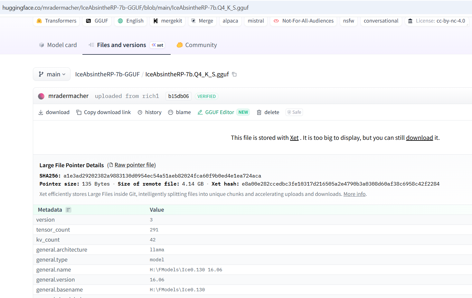Click the tensor_count value 291

(x=154, y=230)
